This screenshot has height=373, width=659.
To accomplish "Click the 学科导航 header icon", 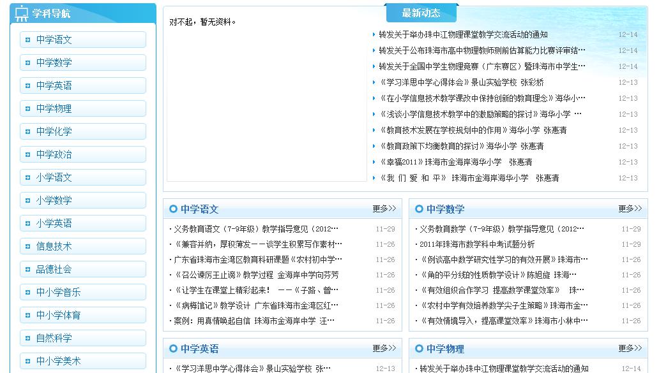I will 22,13.
